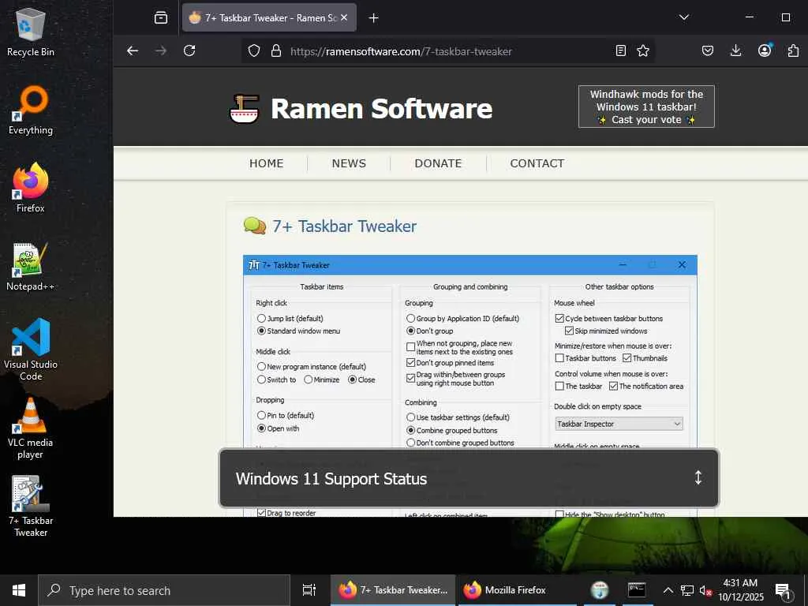Switch to 7+ Taskbar Tweaker taskbar button

(393, 590)
